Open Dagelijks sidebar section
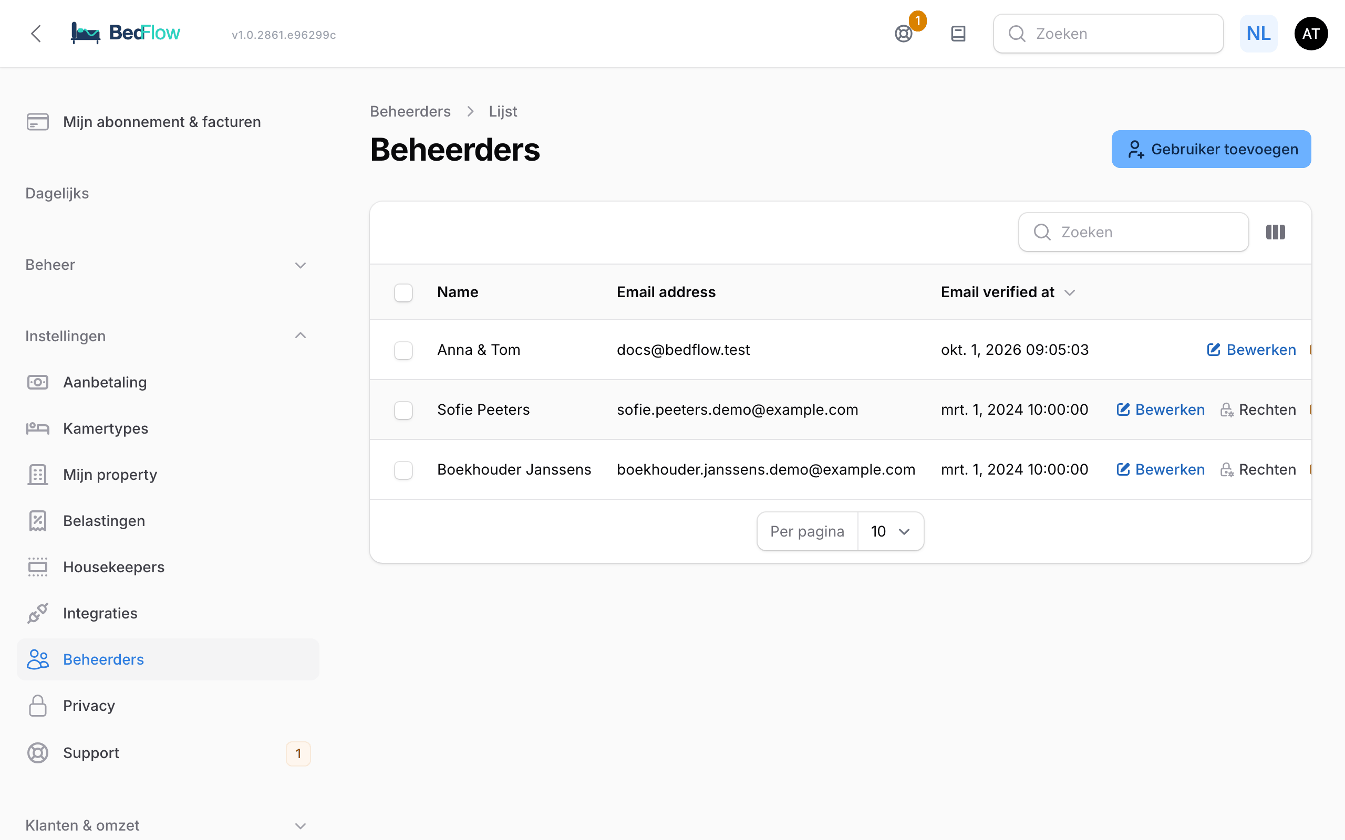1345x840 pixels. coord(57,193)
